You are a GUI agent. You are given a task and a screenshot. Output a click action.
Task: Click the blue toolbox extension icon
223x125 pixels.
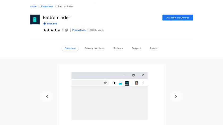point(121,83)
